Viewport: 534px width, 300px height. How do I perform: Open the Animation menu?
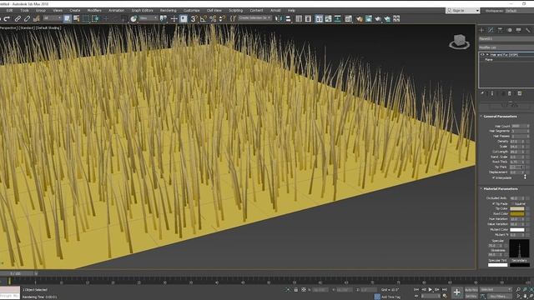point(116,11)
